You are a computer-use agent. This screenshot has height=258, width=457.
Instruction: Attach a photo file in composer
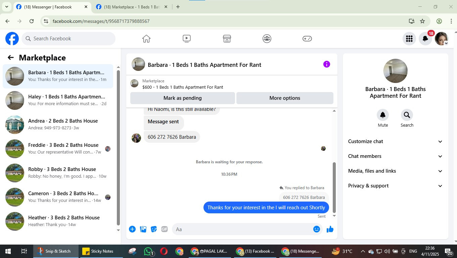143,229
